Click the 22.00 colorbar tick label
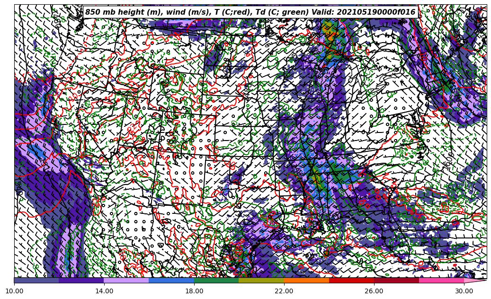 (x=284, y=291)
